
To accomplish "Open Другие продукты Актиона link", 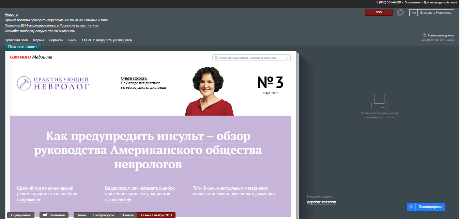I will click(x=440, y=2).
